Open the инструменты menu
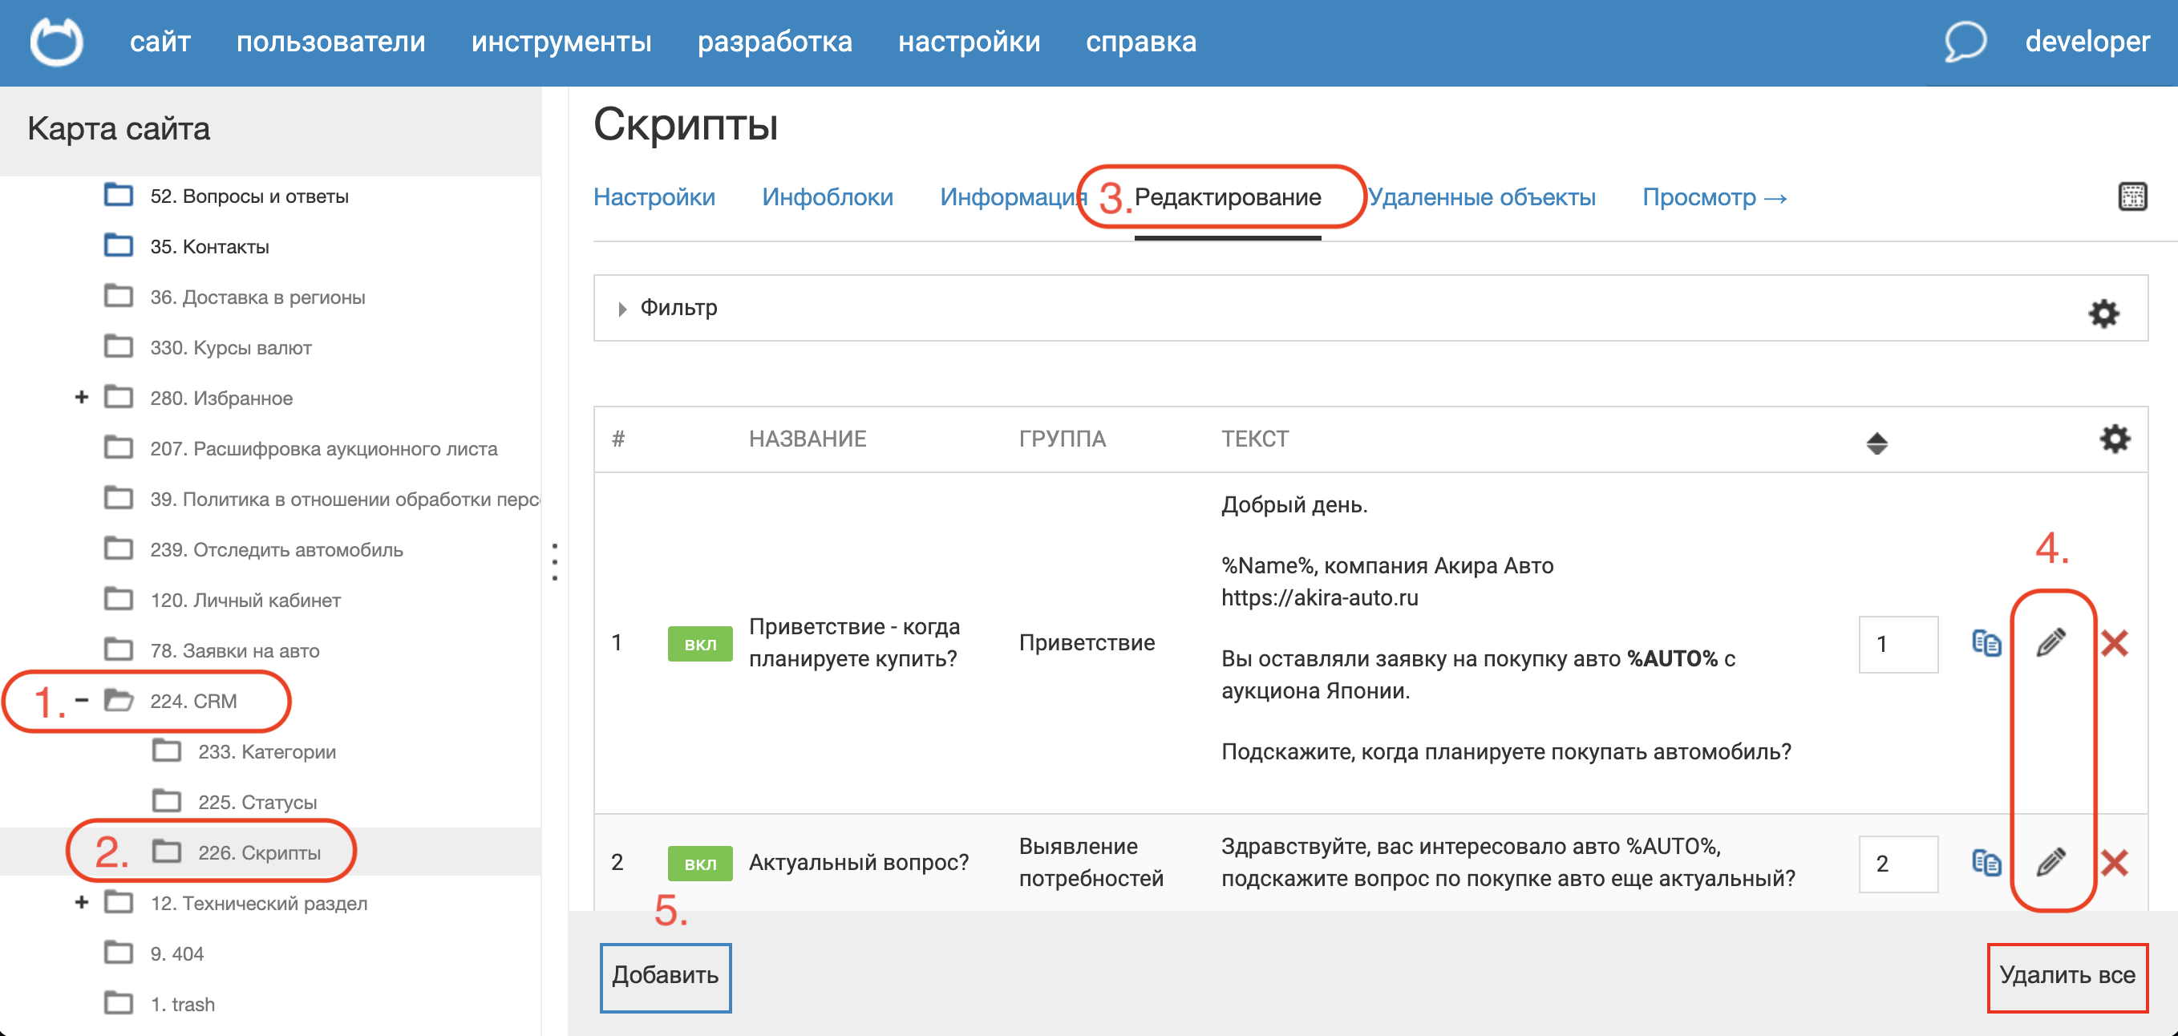 (561, 42)
